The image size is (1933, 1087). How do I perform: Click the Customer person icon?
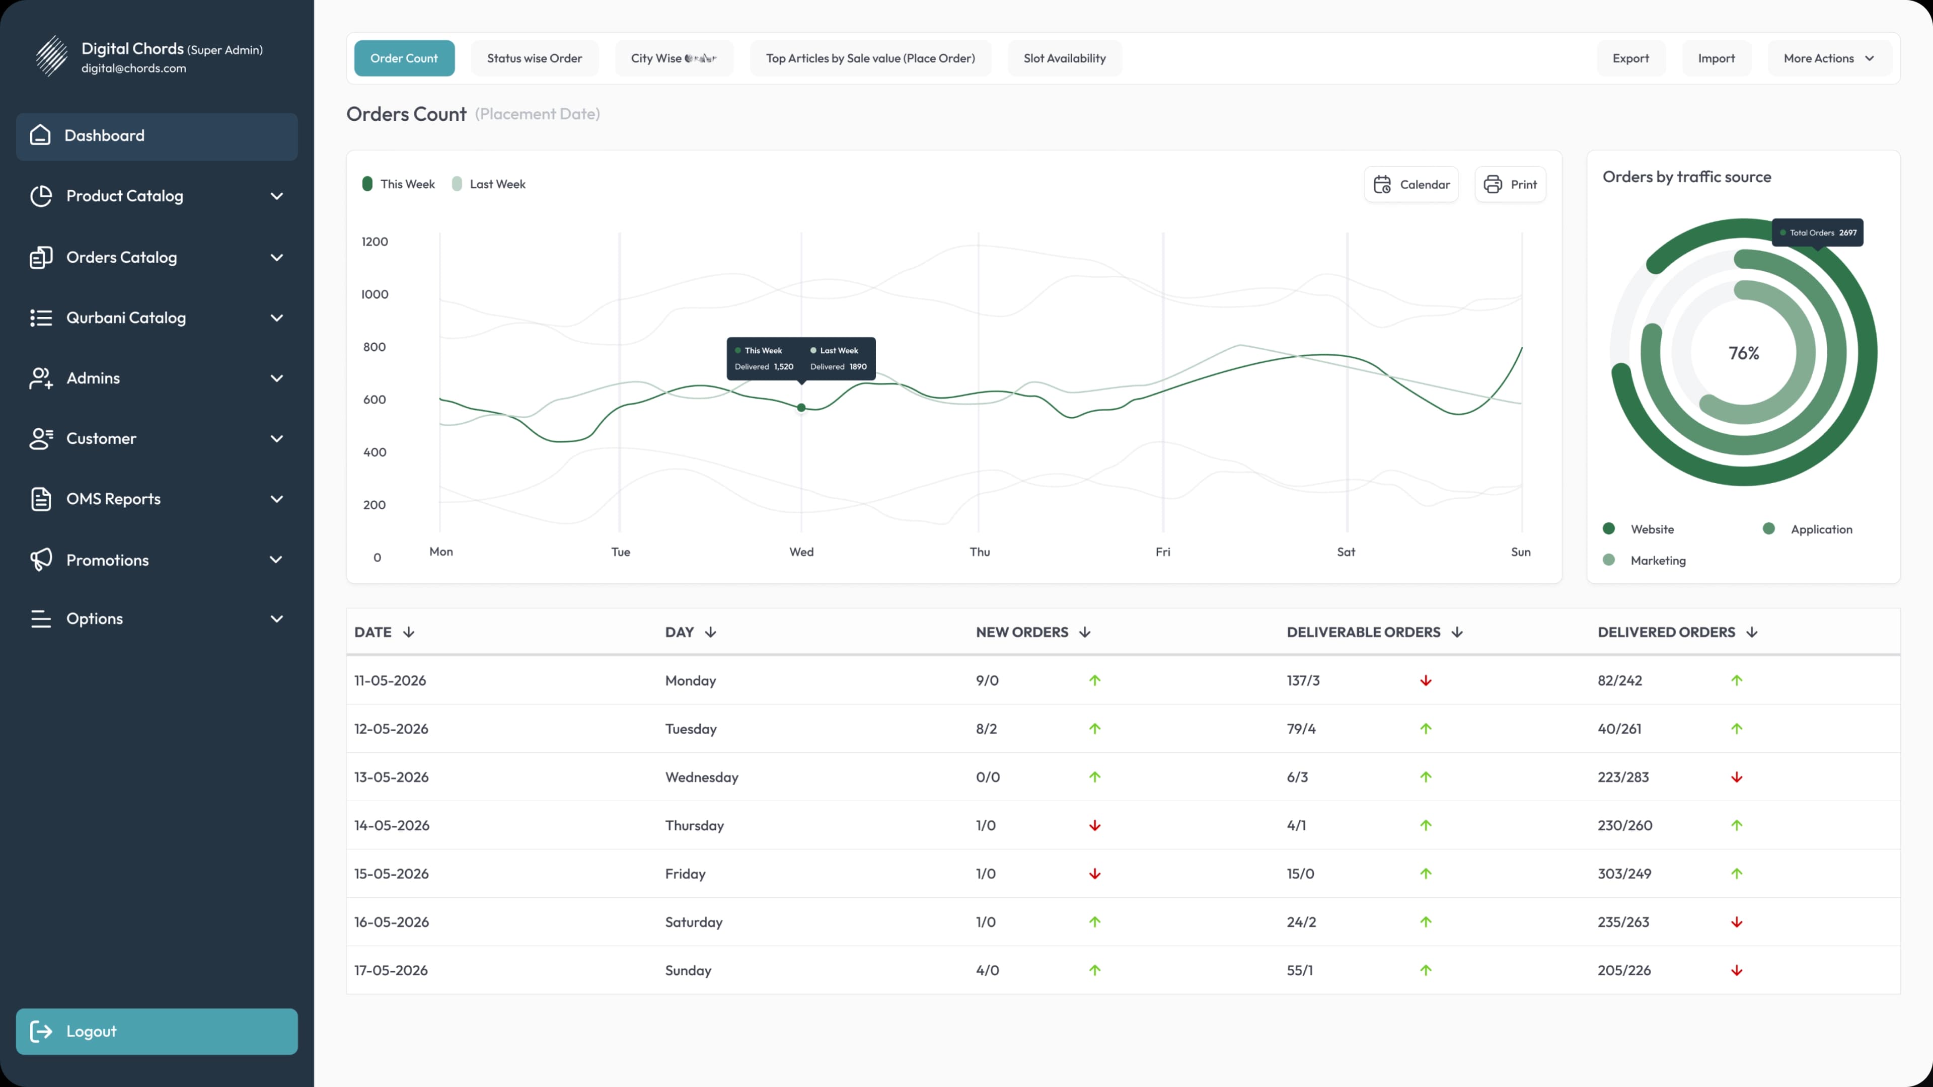(x=40, y=439)
